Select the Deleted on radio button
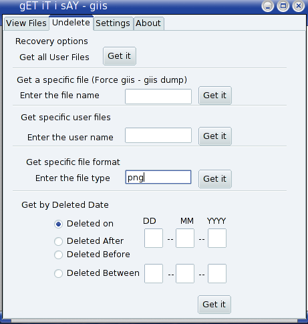The image size is (308, 324). (59, 224)
